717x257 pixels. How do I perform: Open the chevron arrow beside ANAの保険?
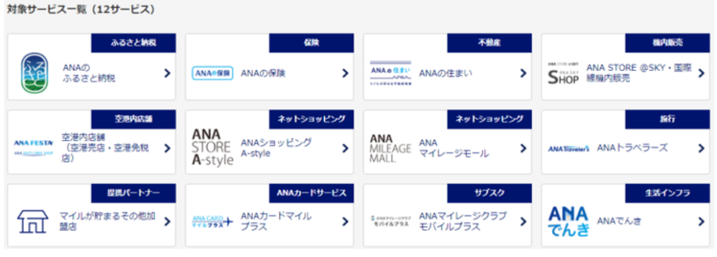click(x=345, y=73)
